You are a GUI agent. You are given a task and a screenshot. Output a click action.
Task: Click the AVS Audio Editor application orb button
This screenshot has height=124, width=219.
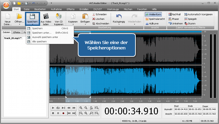[x=6, y=5]
